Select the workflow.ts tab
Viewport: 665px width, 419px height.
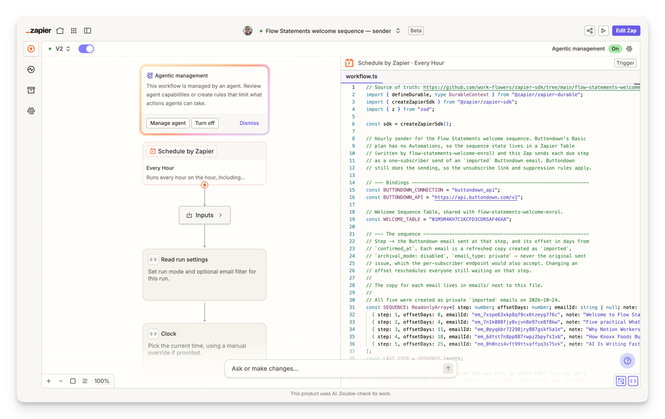[362, 76]
